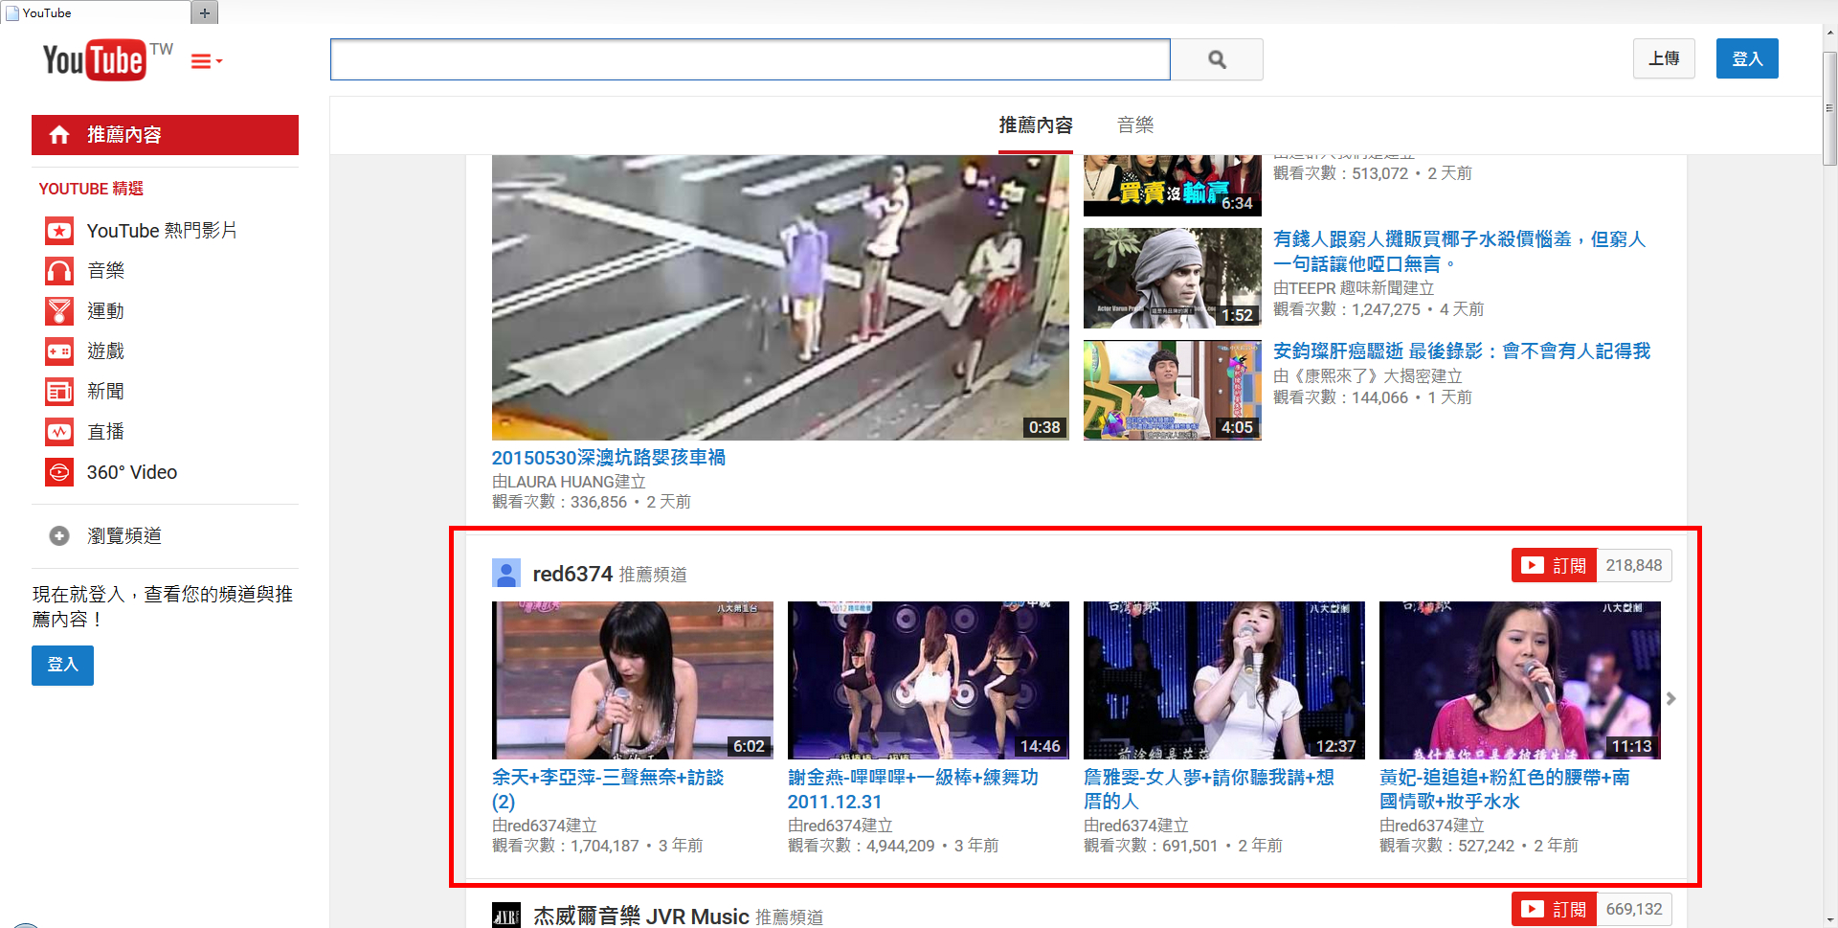Viewport: 1838px width, 928px height.
Task: Open 遊戲 sidebar link
Action: pos(105,351)
